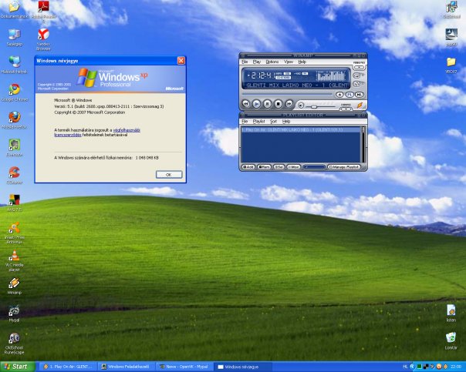Click the system tray clock 22:00
Image resolution: width=466 pixels, height=372 pixels.
pyautogui.click(x=456, y=367)
